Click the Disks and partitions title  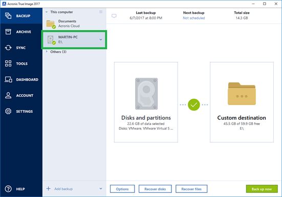point(146,118)
